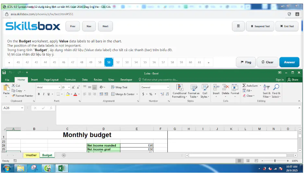Screen dimensions: 304x174
Task: Click Percent Style icon
Action: (151, 94)
